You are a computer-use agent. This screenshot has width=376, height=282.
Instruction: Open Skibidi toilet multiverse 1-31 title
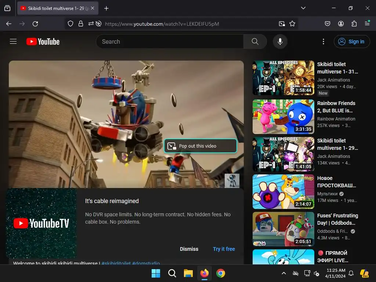pos(337,68)
